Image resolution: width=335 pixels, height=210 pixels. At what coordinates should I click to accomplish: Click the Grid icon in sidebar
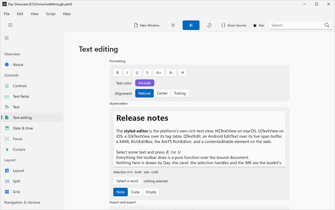7,192
